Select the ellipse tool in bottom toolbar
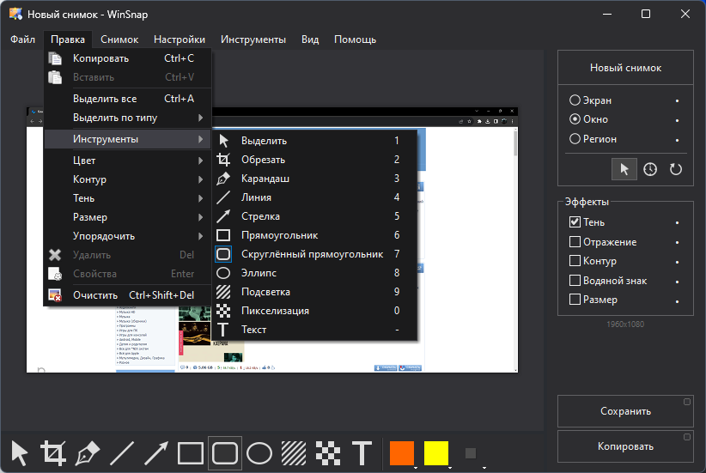Viewport: 706px width, 473px height. (x=259, y=452)
